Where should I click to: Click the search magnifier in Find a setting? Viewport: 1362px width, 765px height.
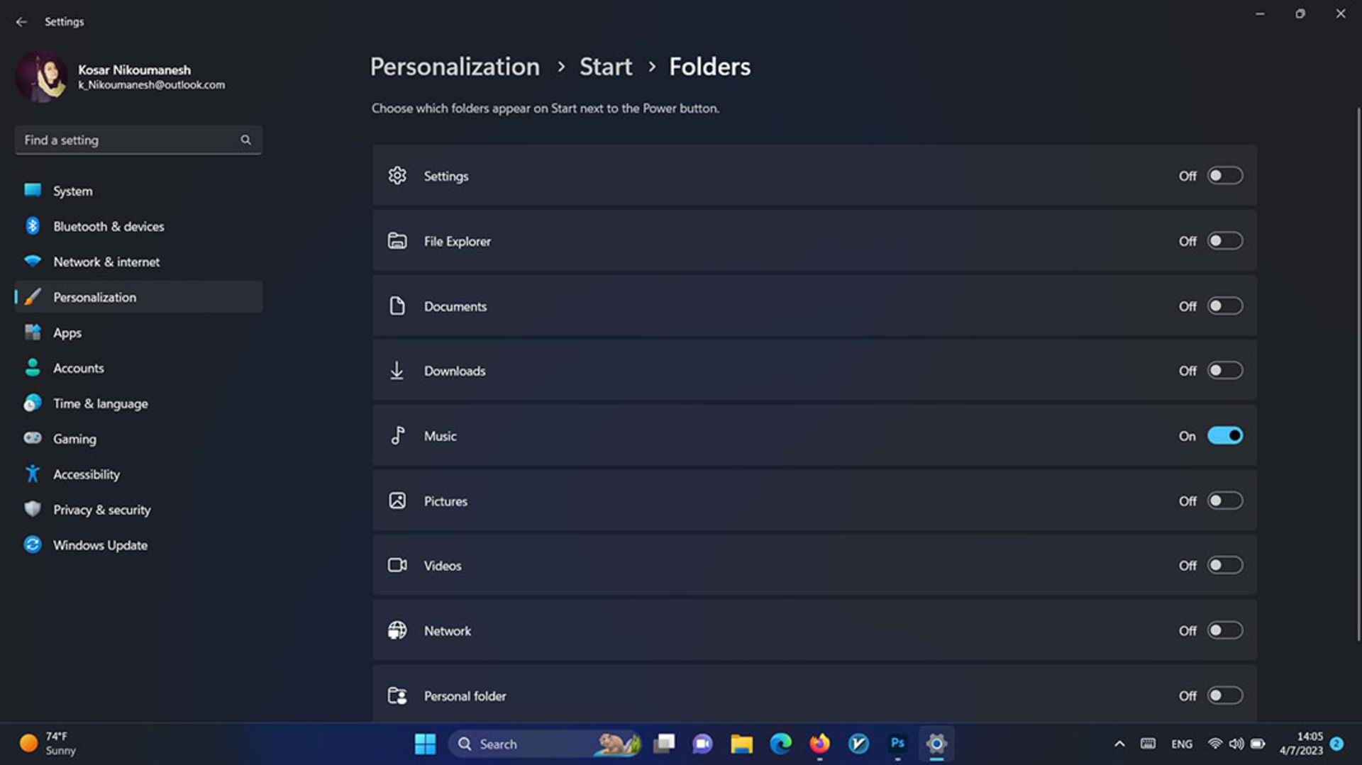pos(245,140)
